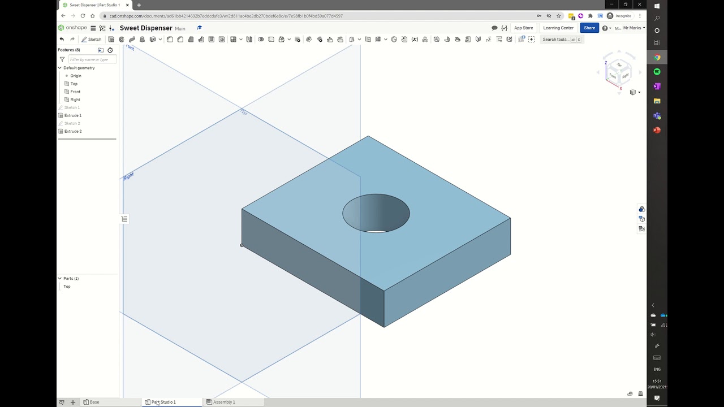Open the dropdown next to Thicken
The width and height of the screenshot is (724, 407).
160,40
